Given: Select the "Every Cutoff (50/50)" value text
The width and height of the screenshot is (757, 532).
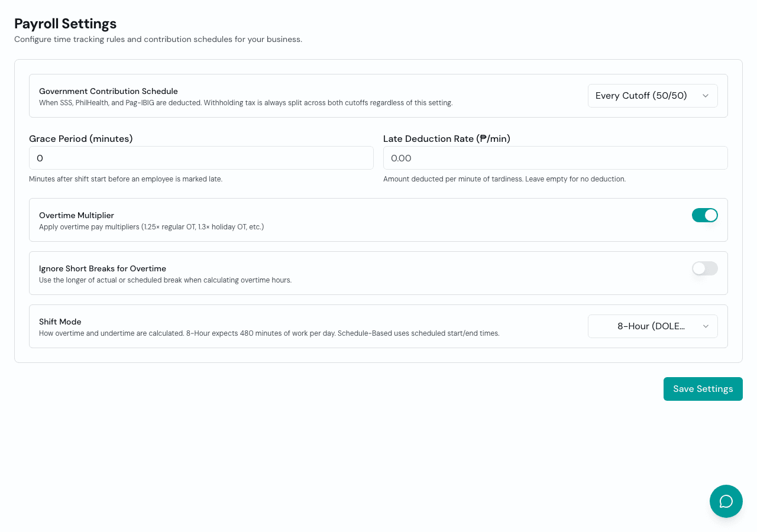Looking at the screenshot, I should click(x=641, y=96).
